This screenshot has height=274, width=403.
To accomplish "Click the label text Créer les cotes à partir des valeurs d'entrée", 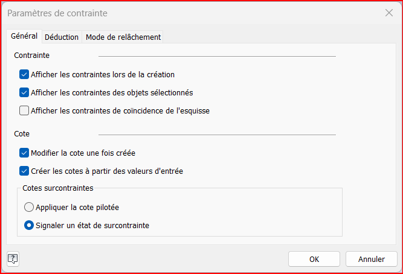I will click(106, 171).
